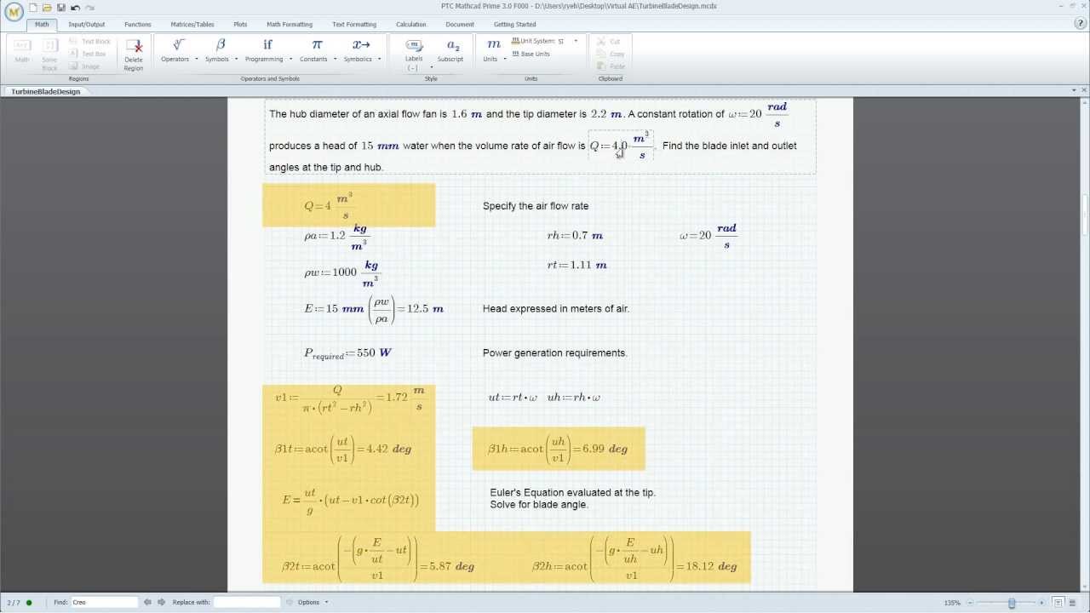
Task: Click the Find input field
Action: coord(104,602)
